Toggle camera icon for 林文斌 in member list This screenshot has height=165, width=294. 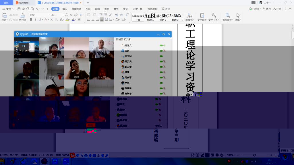(x=161, y=56)
